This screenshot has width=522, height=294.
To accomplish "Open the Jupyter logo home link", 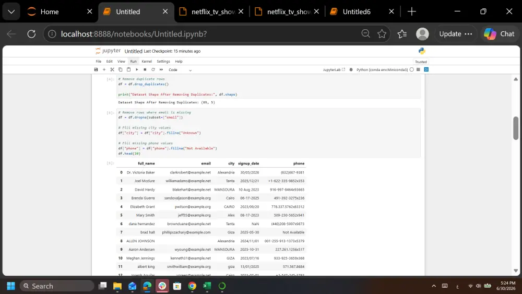I will pos(108,51).
